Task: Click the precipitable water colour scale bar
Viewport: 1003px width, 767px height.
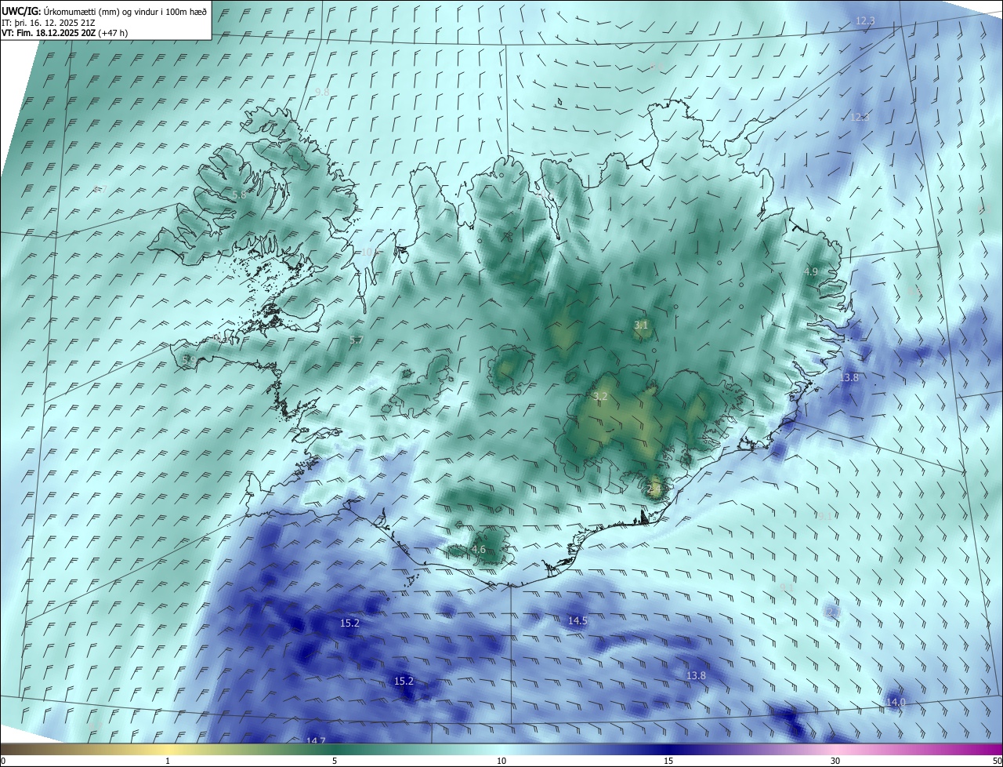Action: click(x=501, y=749)
